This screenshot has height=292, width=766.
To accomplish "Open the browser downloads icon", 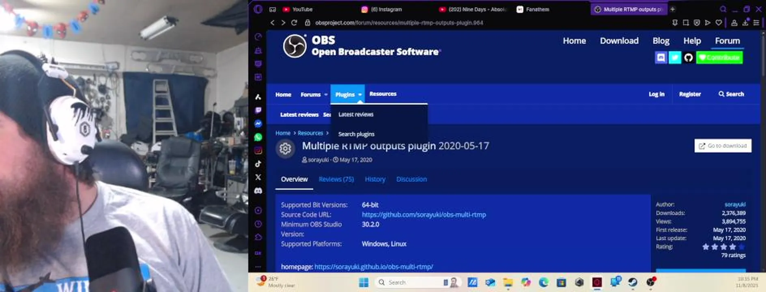I will click(745, 23).
